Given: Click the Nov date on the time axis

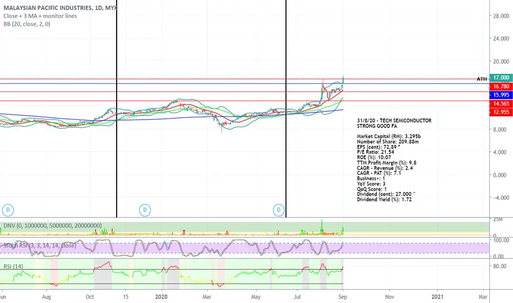Looking at the screenshot, I should (x=389, y=297).
